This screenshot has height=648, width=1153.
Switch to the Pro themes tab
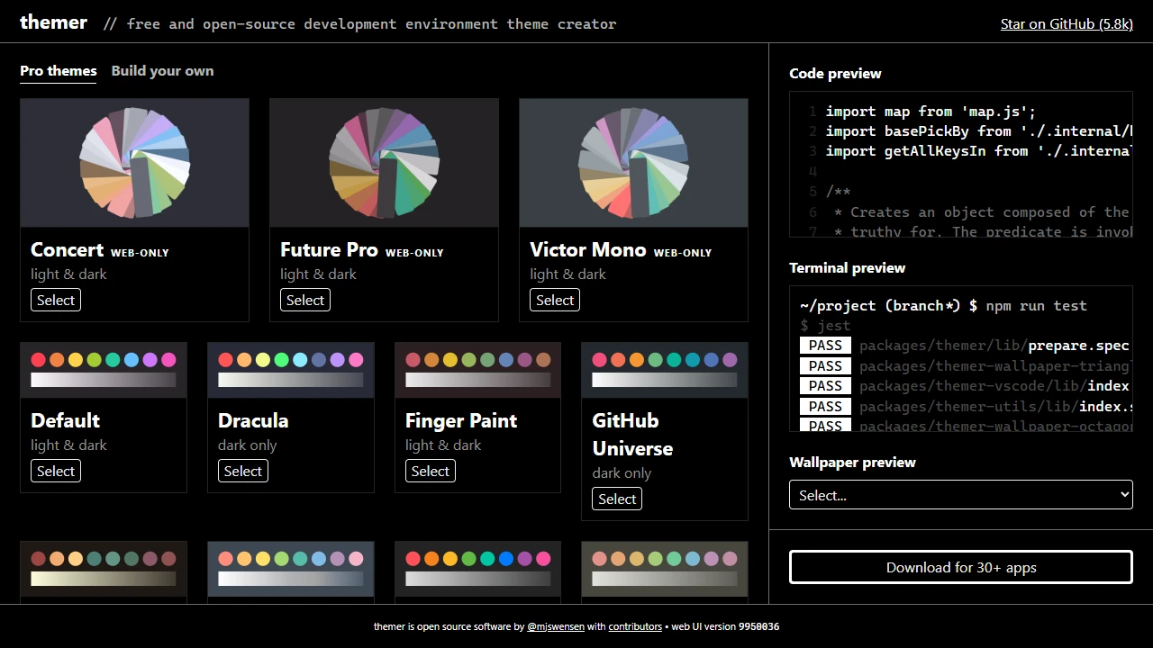coord(58,70)
